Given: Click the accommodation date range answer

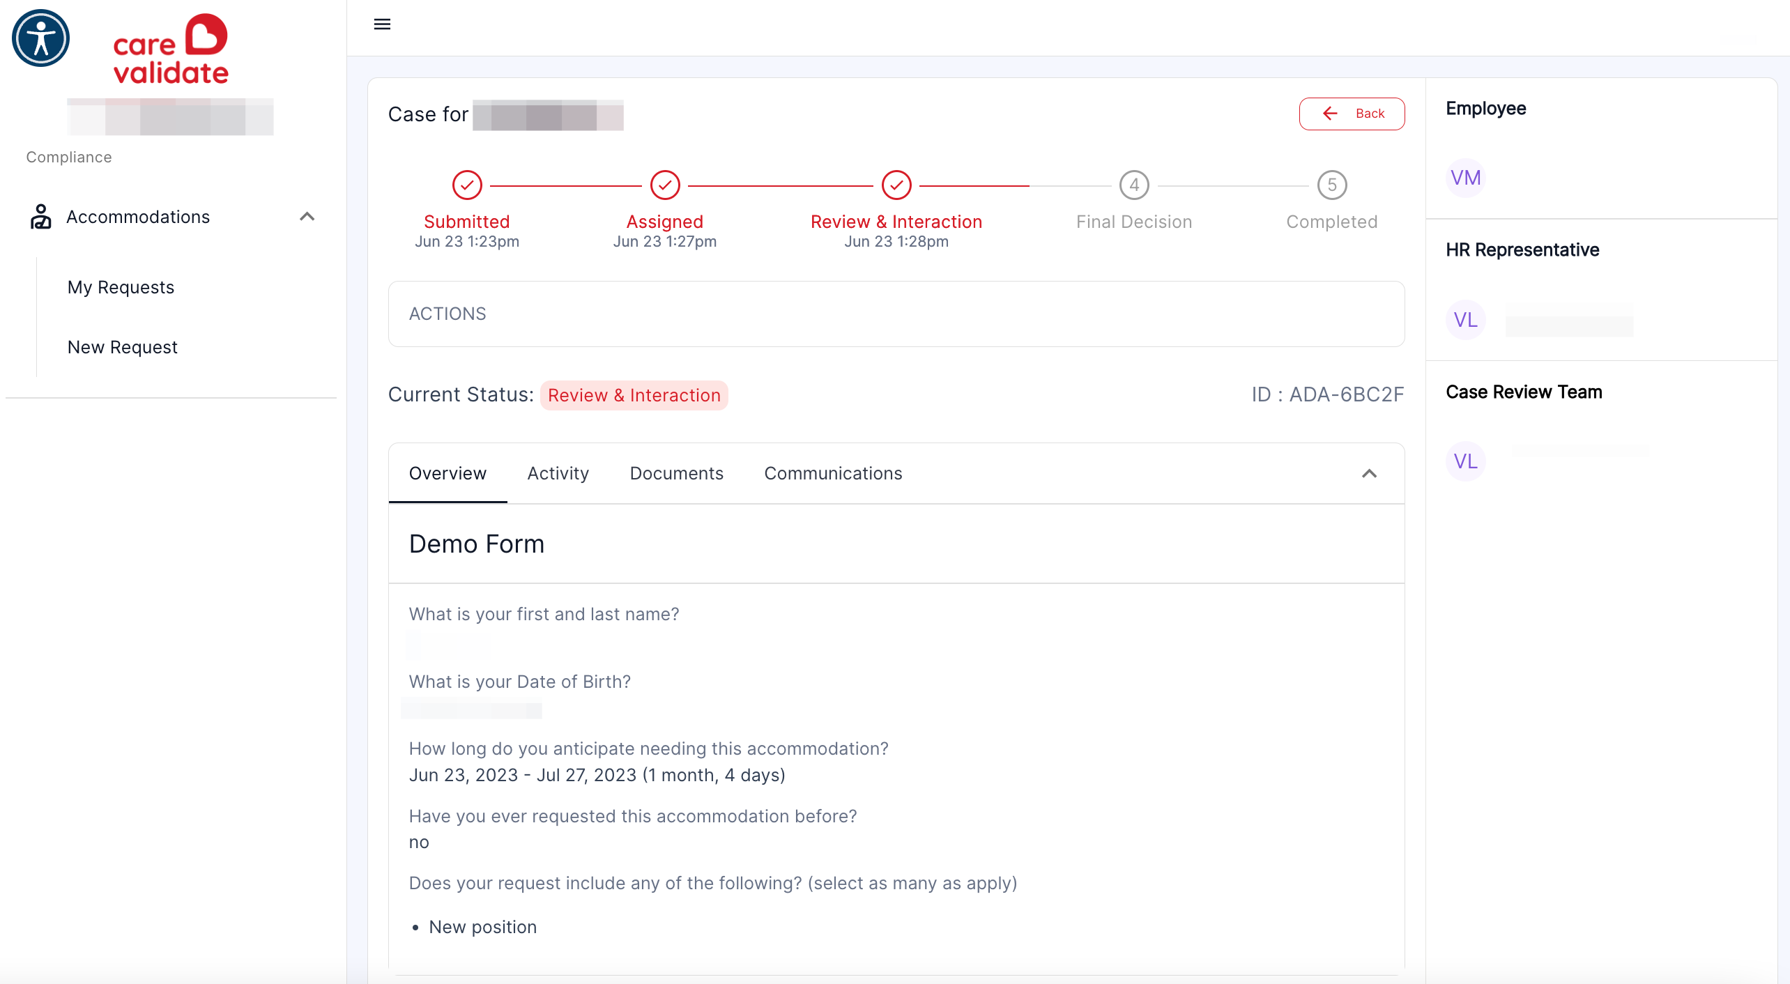Looking at the screenshot, I should (597, 775).
